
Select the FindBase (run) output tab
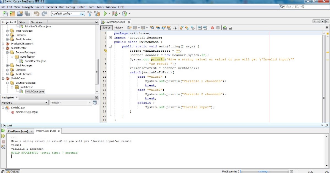tap(18, 131)
